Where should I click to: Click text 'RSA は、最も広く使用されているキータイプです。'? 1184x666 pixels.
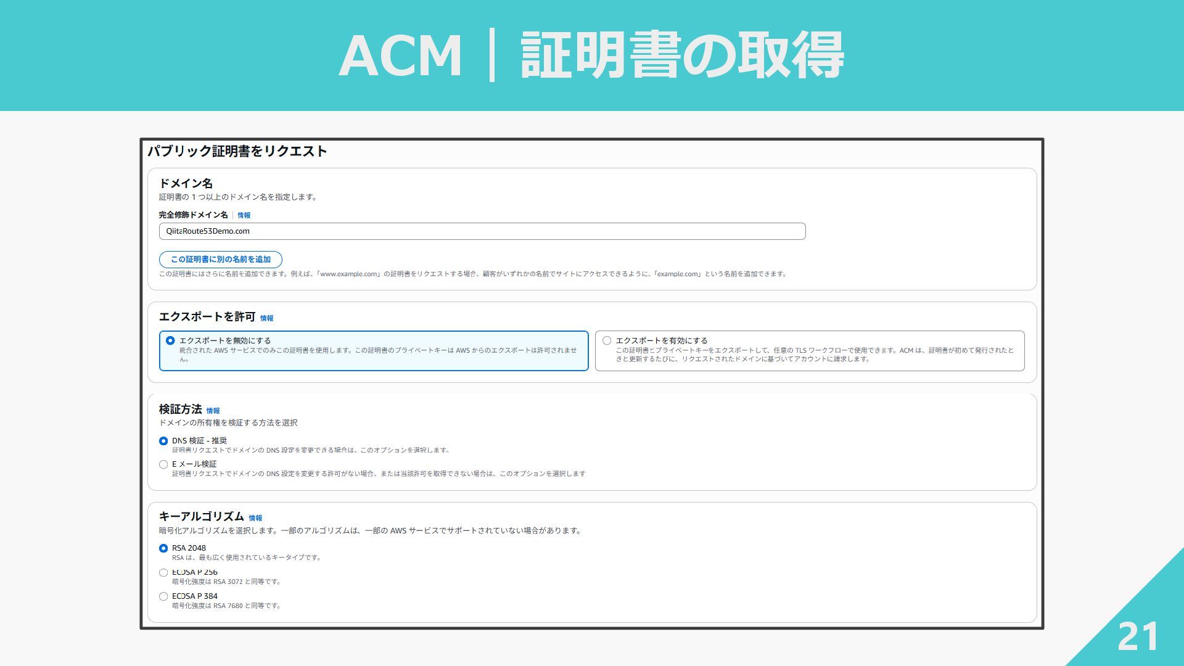[247, 557]
